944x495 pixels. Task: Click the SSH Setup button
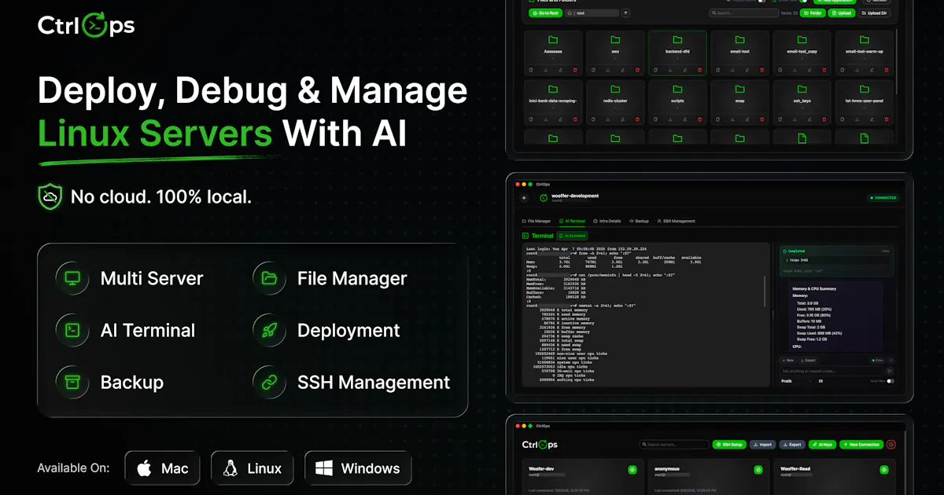(729, 445)
